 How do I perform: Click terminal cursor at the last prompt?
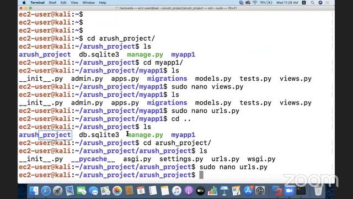tap(201, 175)
